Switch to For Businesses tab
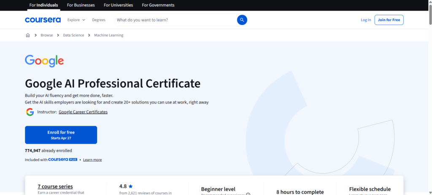 click(x=81, y=5)
